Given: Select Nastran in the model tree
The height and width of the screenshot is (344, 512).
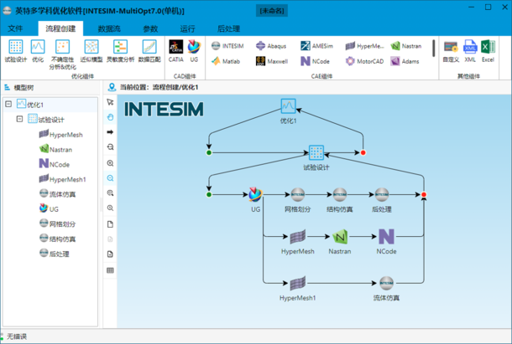Looking at the screenshot, I should [56, 149].
